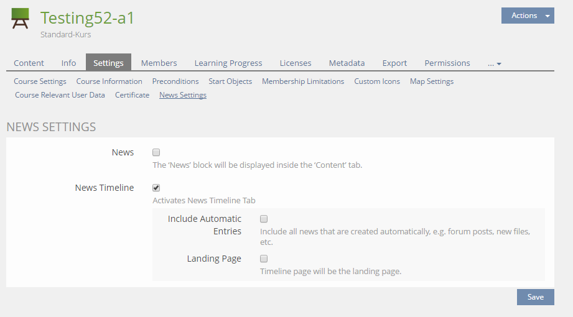Open Custom Icons settings link
The image size is (573, 317).
pyautogui.click(x=376, y=81)
